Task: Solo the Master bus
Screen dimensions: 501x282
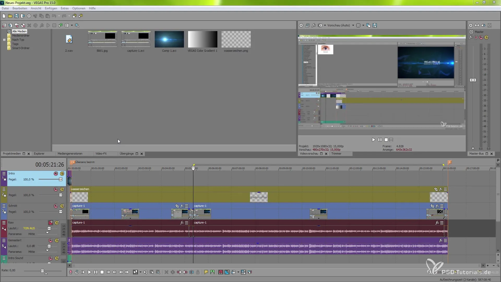Action: [486, 37]
